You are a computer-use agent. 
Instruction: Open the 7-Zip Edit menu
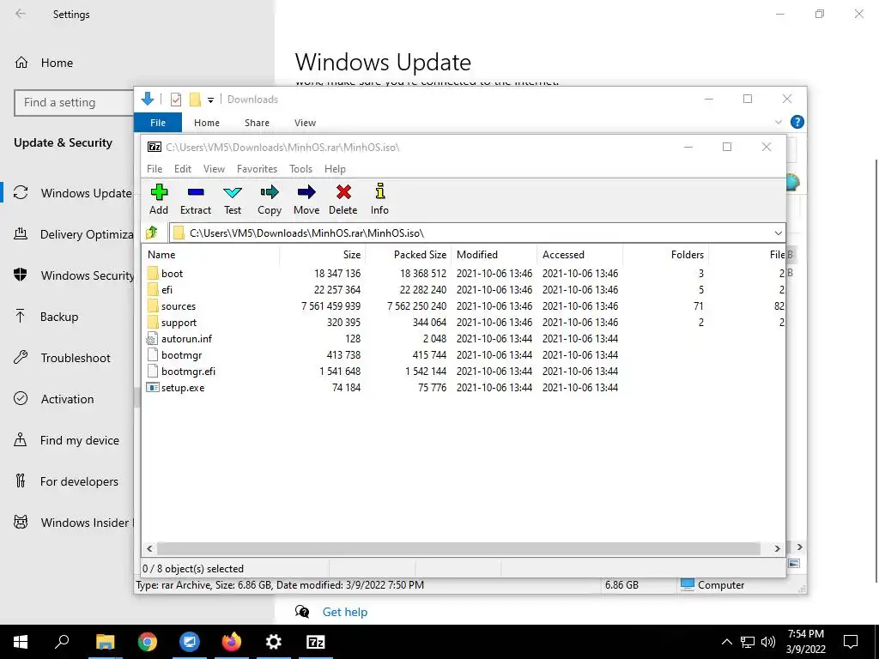(183, 169)
